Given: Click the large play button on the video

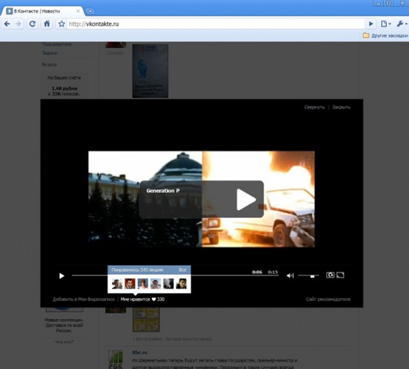Looking at the screenshot, I should [246, 199].
